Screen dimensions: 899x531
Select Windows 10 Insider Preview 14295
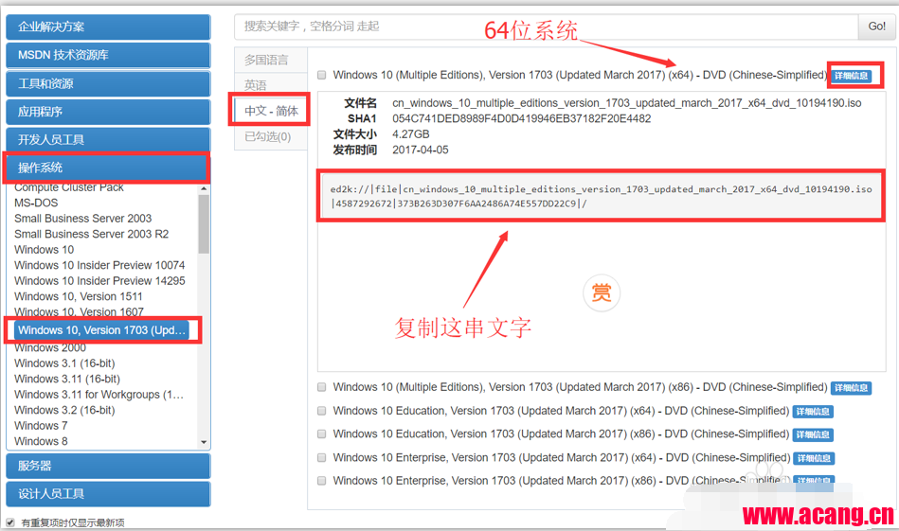99,281
